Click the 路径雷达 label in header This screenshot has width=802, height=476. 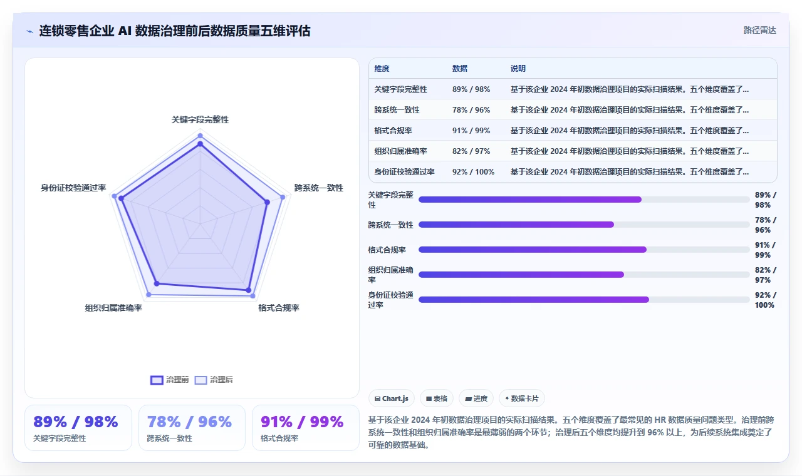tap(759, 30)
